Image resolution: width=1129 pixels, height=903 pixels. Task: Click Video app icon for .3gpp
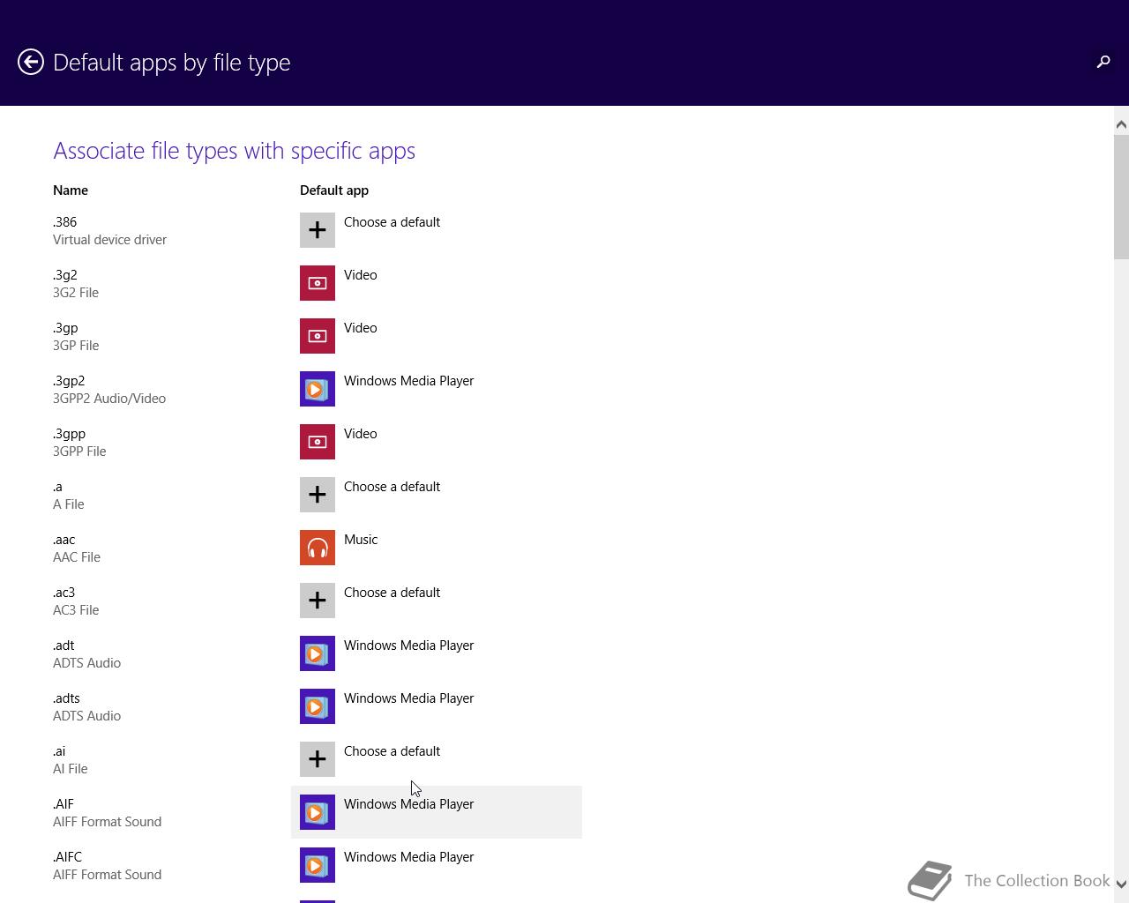pos(318,442)
